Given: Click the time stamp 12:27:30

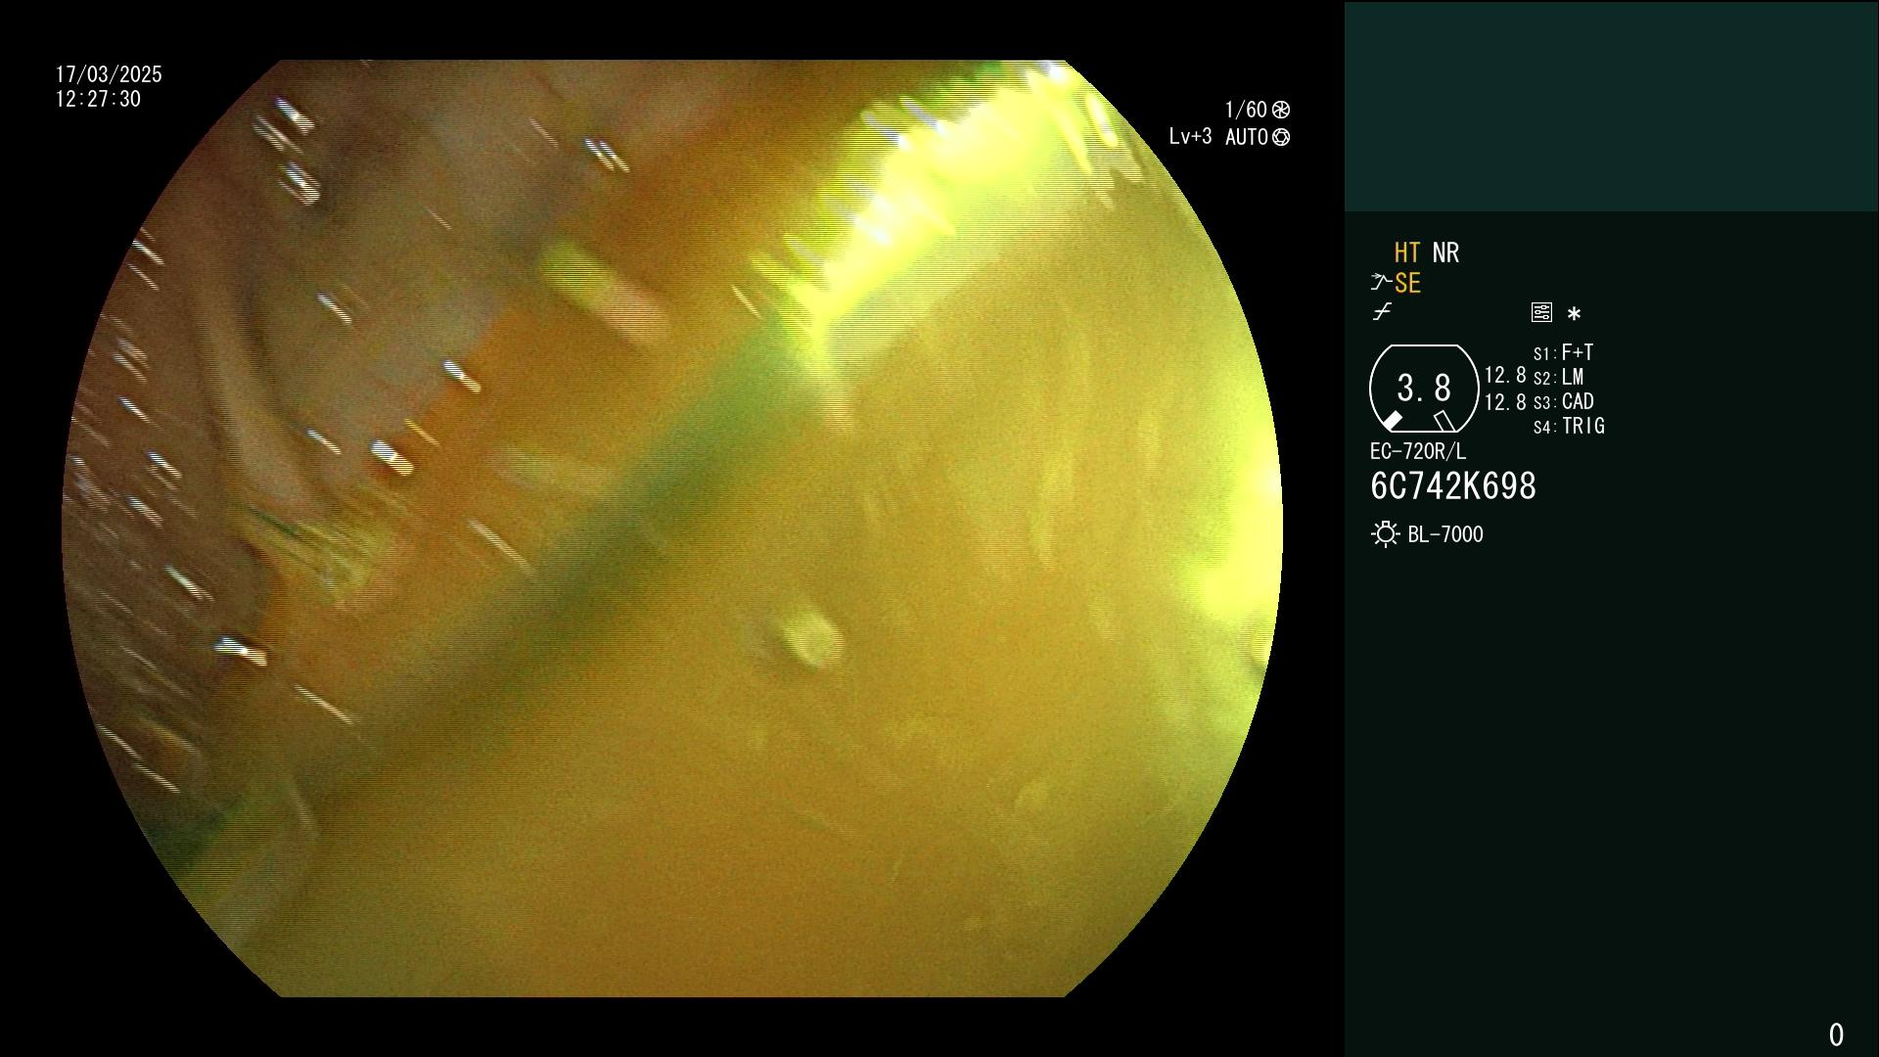Looking at the screenshot, I should pos(98,99).
